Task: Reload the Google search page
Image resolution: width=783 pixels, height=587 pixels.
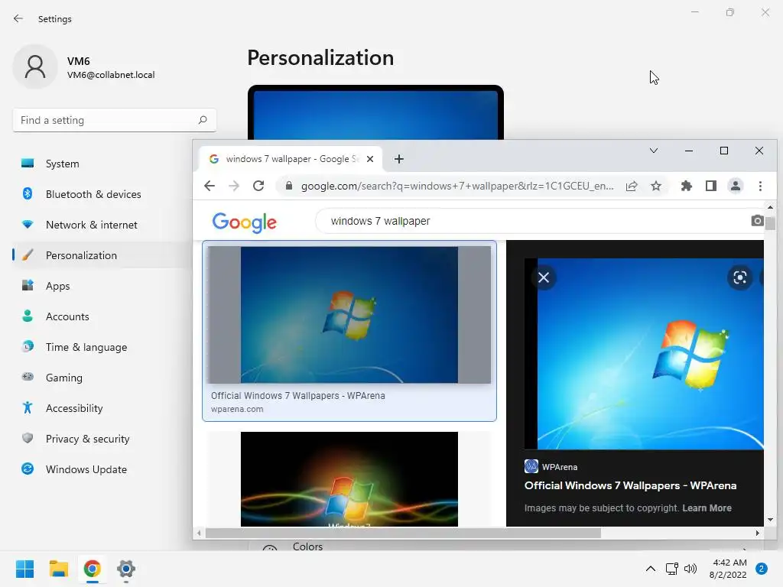Action: [258, 186]
